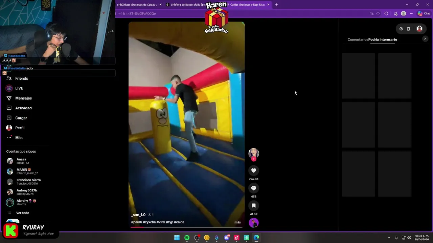The height and width of the screenshot is (243, 433).
Task: Open the Windows Start button
Action: 177,238
